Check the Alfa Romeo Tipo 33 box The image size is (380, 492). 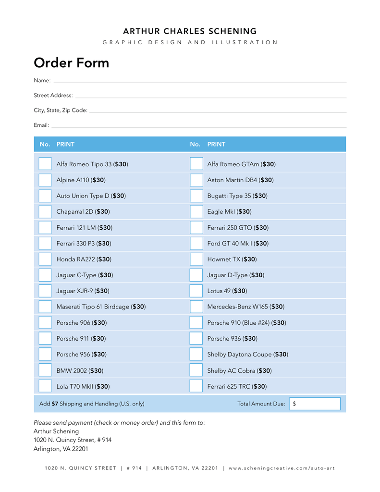(x=45, y=164)
